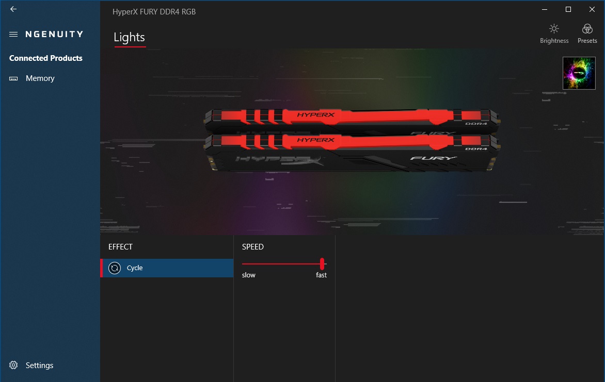The height and width of the screenshot is (382, 605).
Task: Click the Memory module icon in sidebar
Action: pyautogui.click(x=13, y=79)
